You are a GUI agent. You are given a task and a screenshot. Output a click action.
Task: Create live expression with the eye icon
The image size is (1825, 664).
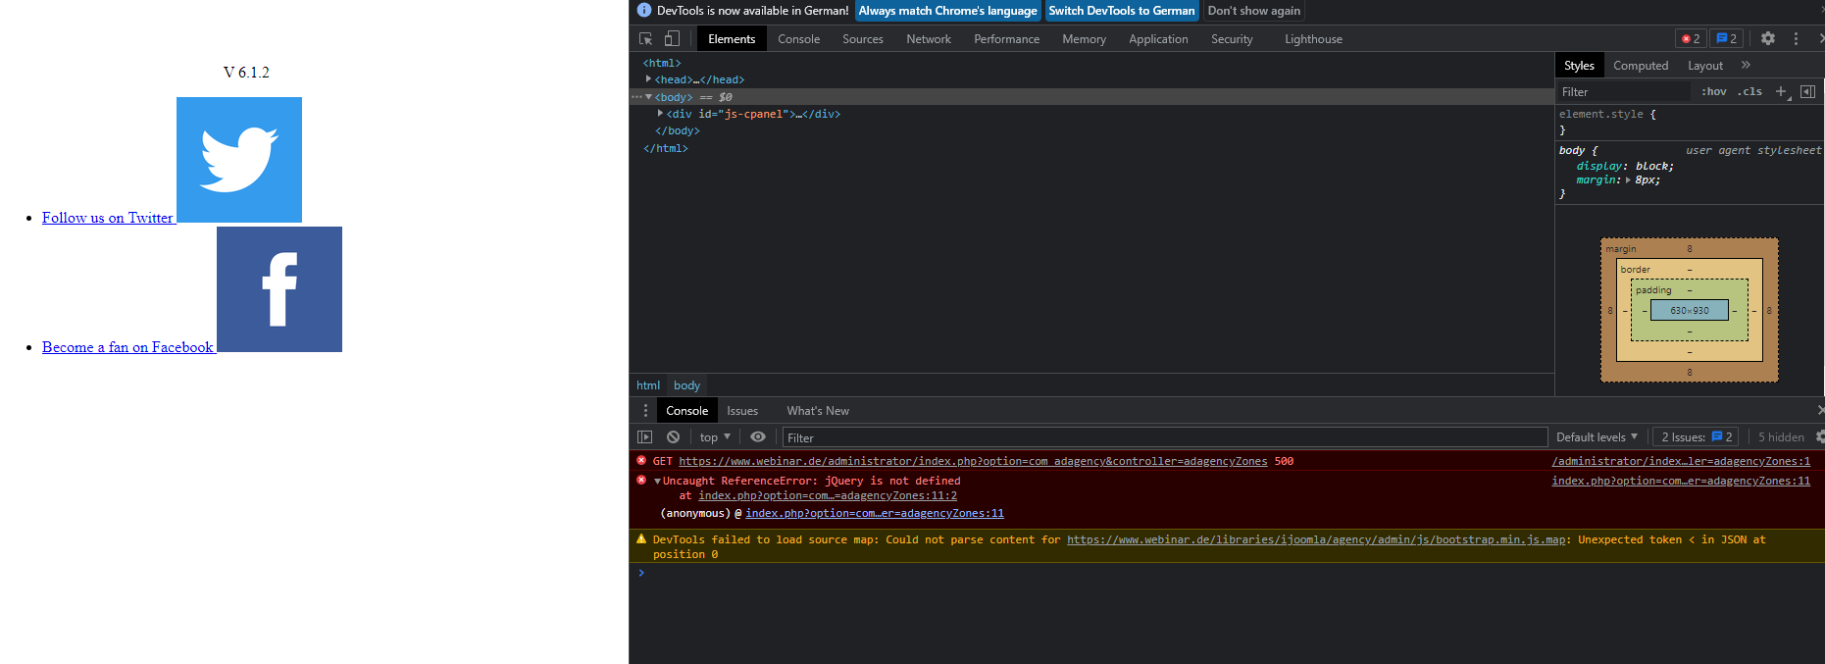coord(758,437)
